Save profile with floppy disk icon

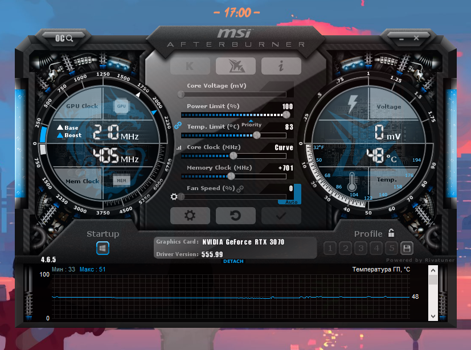[x=407, y=248]
